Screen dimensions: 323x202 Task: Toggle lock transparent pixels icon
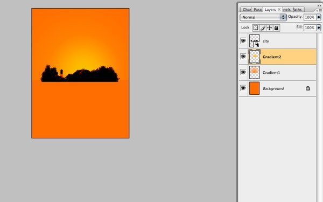coord(256,28)
